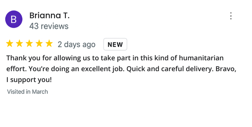The width and height of the screenshot is (252, 127).
Task: Click the fifth yellow star
Action: [49, 44]
